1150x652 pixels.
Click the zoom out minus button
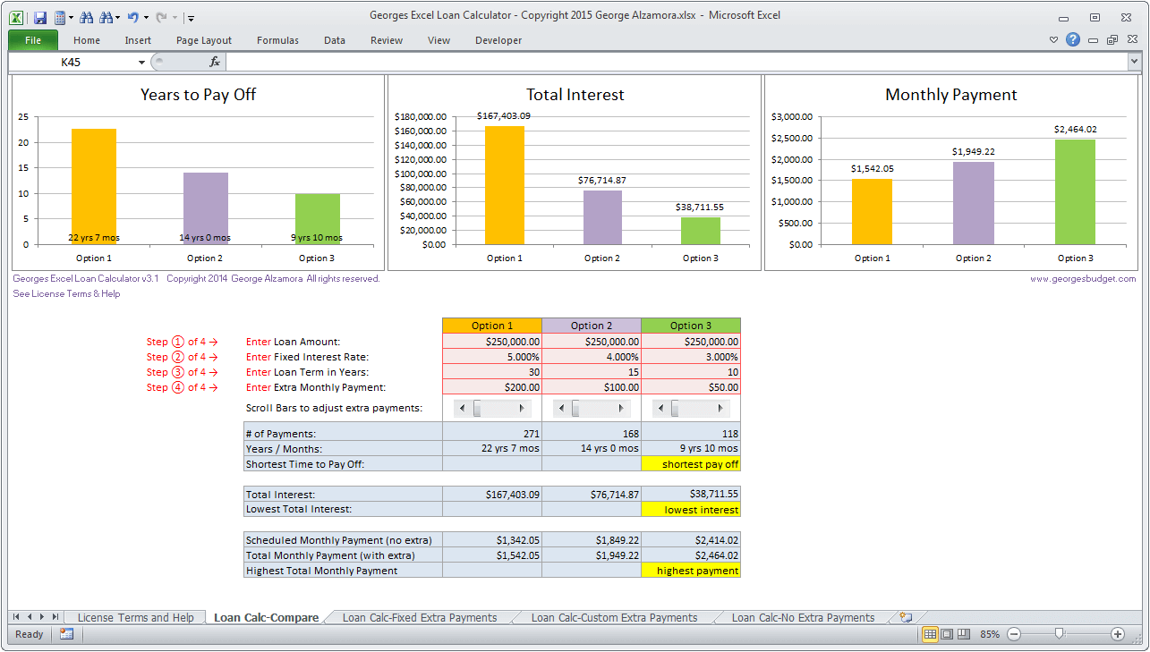(x=1014, y=634)
